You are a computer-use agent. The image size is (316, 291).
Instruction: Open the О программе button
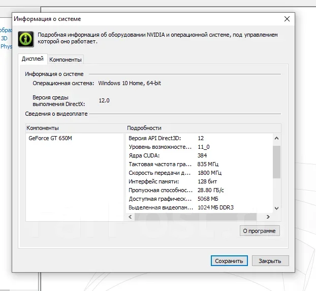[260, 231]
